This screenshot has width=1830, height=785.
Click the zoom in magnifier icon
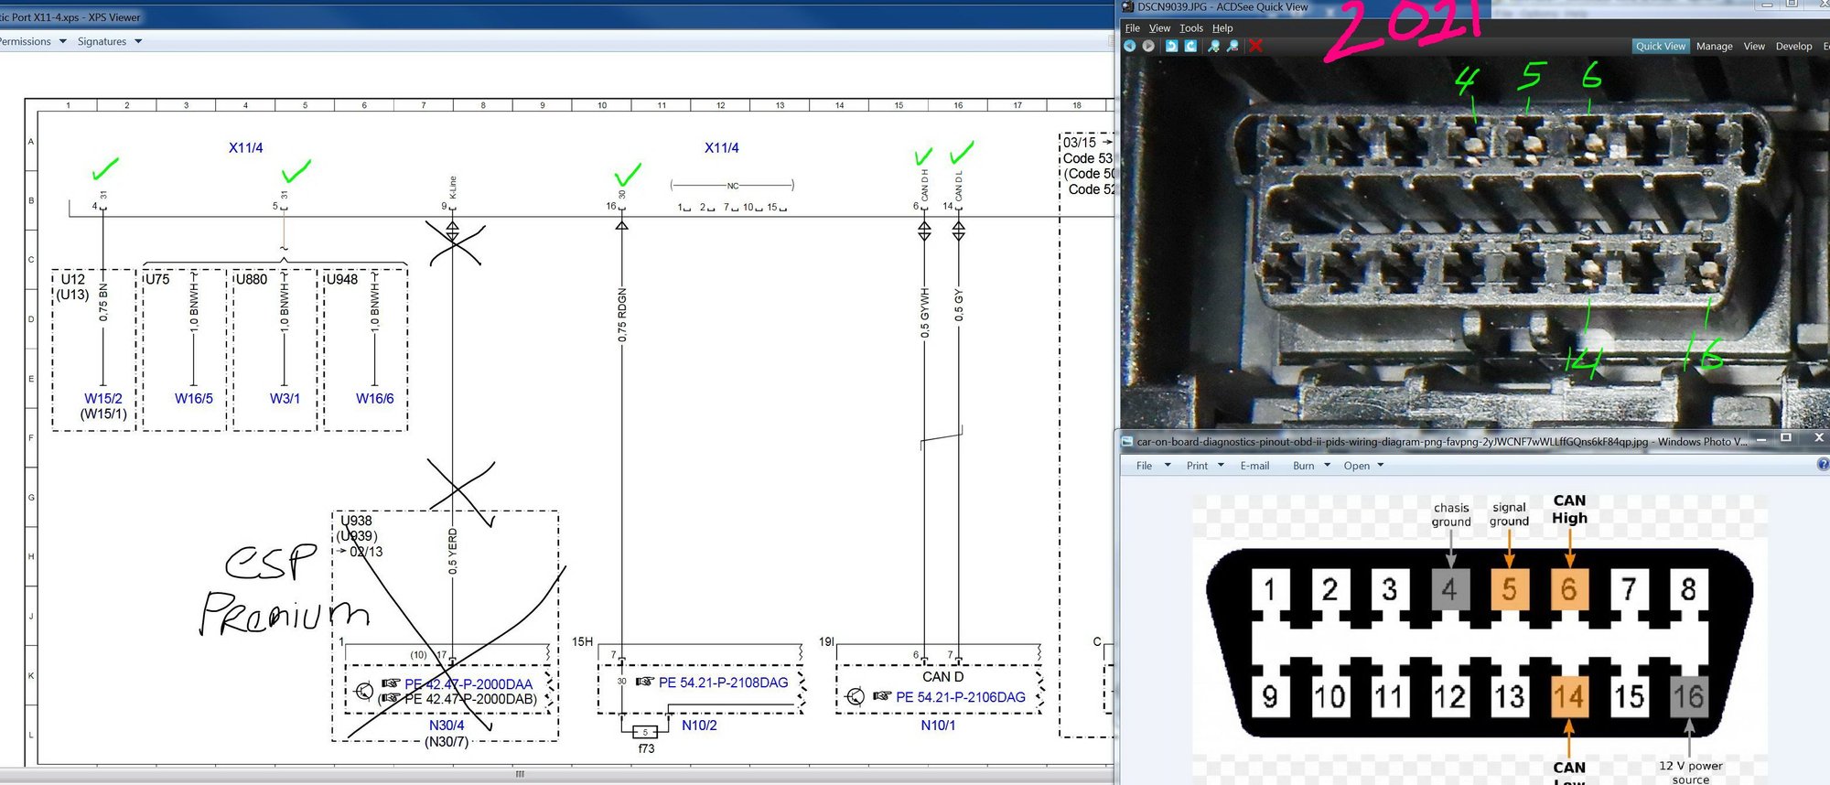[x=1213, y=46]
